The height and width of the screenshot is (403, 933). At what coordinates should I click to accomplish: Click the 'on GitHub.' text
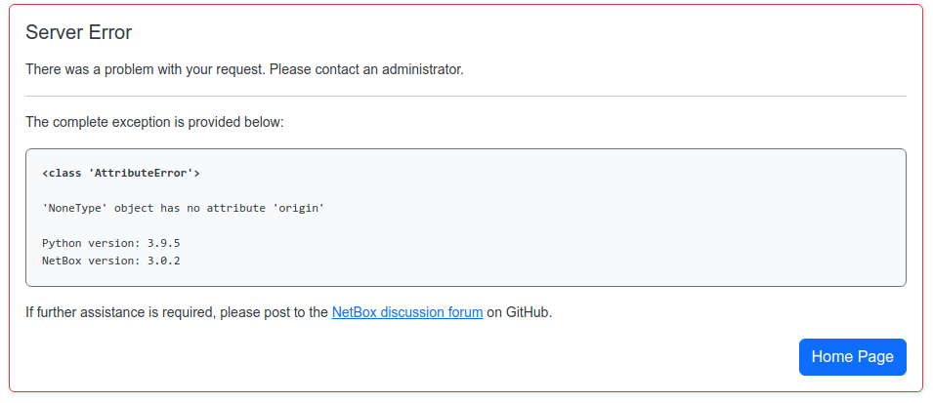point(520,312)
